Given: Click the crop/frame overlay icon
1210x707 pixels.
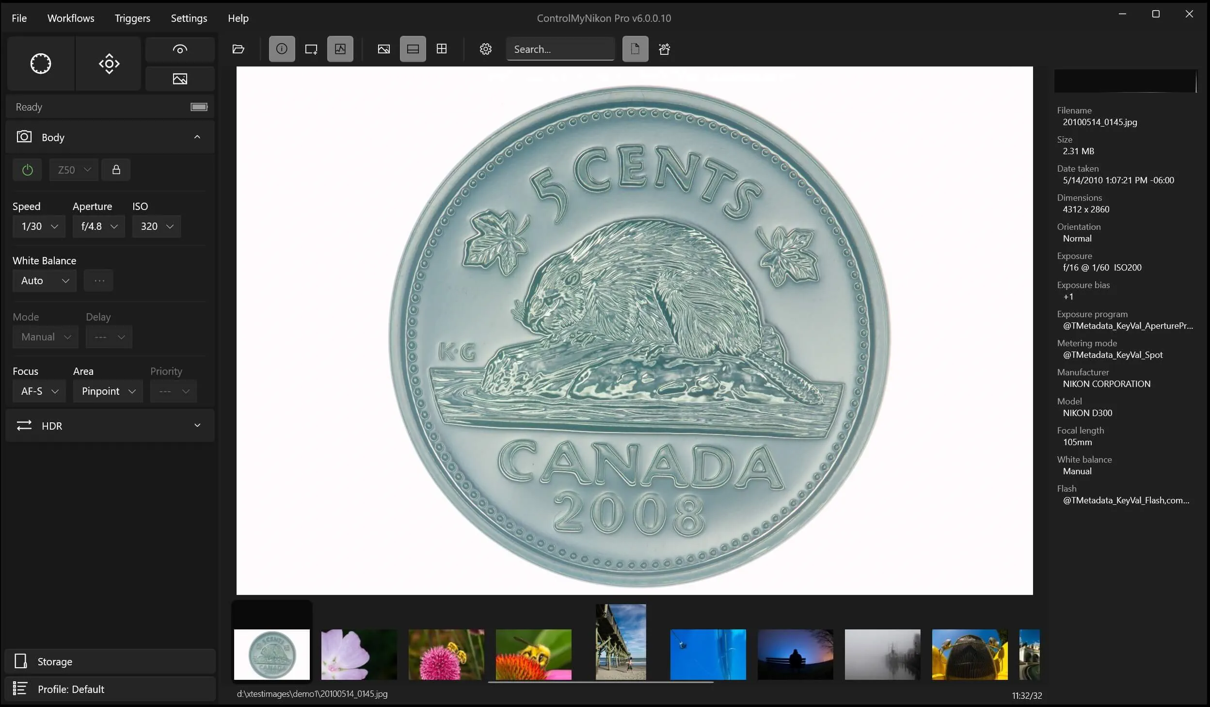Looking at the screenshot, I should click(311, 49).
